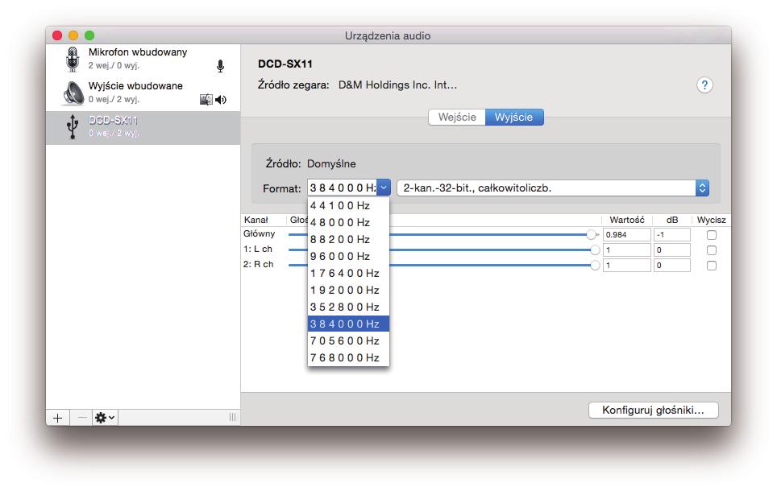Click the minus remove device button
Viewport: 777px width, 491px height.
[x=81, y=418]
